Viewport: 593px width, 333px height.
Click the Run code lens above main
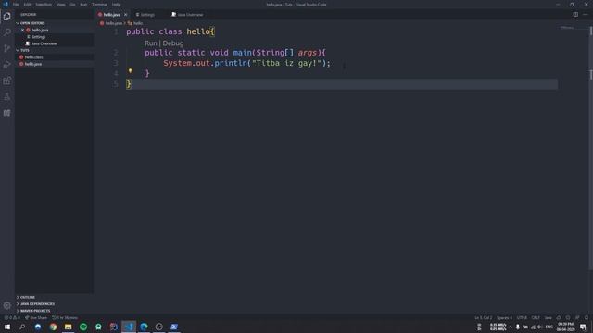(150, 43)
